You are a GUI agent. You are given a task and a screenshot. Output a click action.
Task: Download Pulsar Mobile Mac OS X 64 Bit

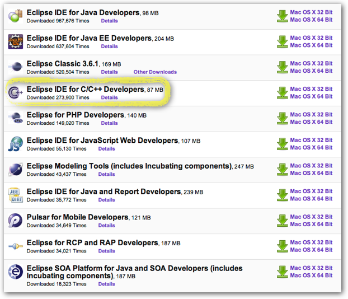click(311, 224)
